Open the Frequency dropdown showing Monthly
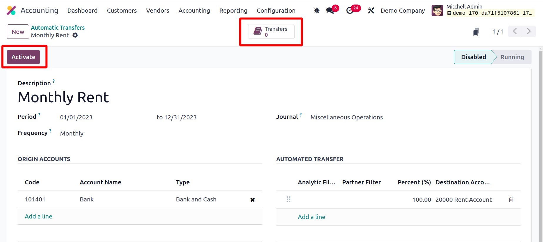Image resolution: width=543 pixels, height=242 pixels. (72, 133)
